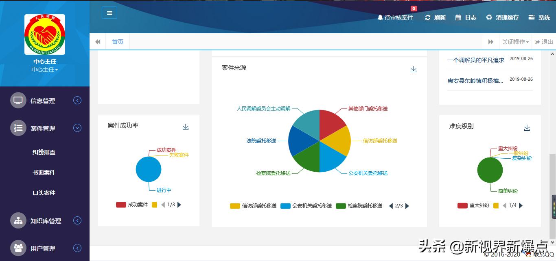Image resolution: width=556 pixels, height=261 pixels.
Task: Click the hamburger menu icon at top left
Action: 109,13
